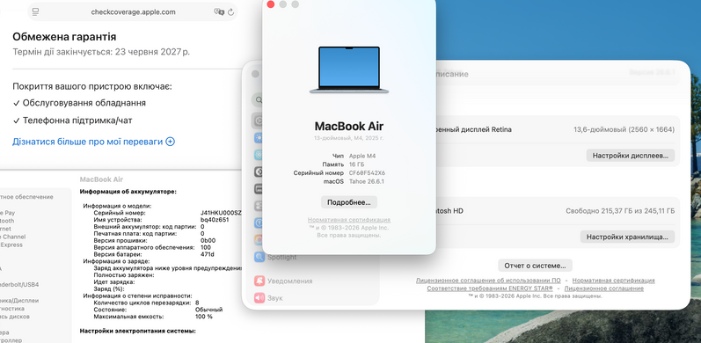
Task: Select '13,6-дюймовый (2560 × 1664)' display text
Action: (x=624, y=129)
